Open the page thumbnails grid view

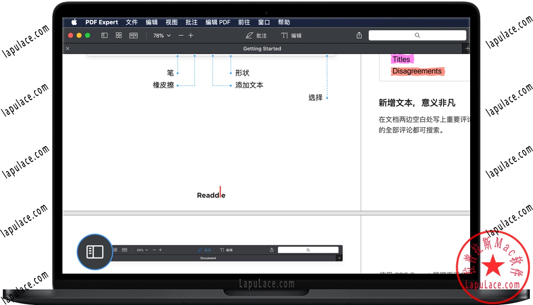pyautogui.click(x=119, y=35)
